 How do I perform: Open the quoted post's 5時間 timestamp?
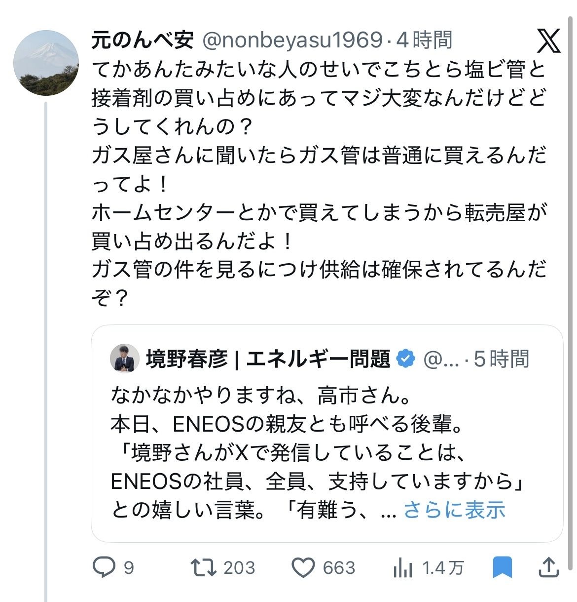coord(501,359)
